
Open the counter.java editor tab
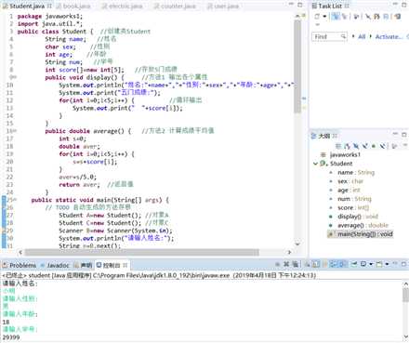click(x=175, y=6)
